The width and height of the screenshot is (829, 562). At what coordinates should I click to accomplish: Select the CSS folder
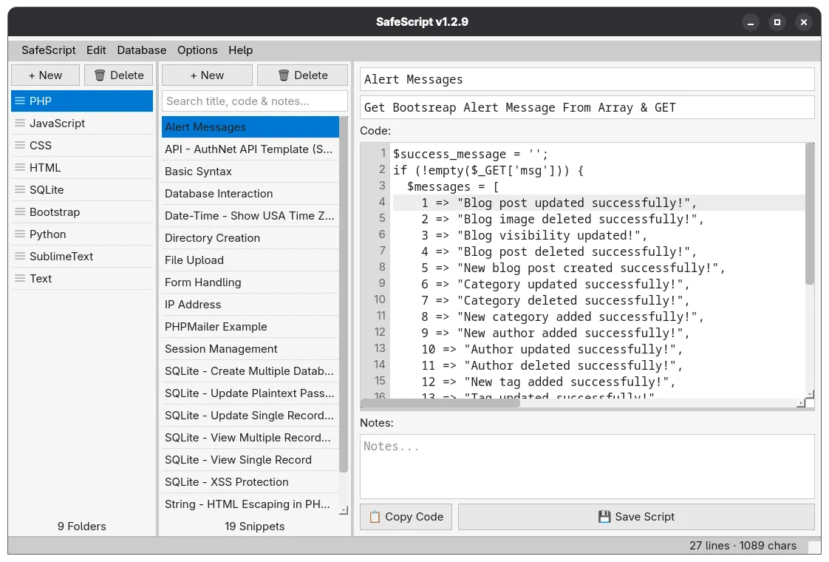pos(82,145)
